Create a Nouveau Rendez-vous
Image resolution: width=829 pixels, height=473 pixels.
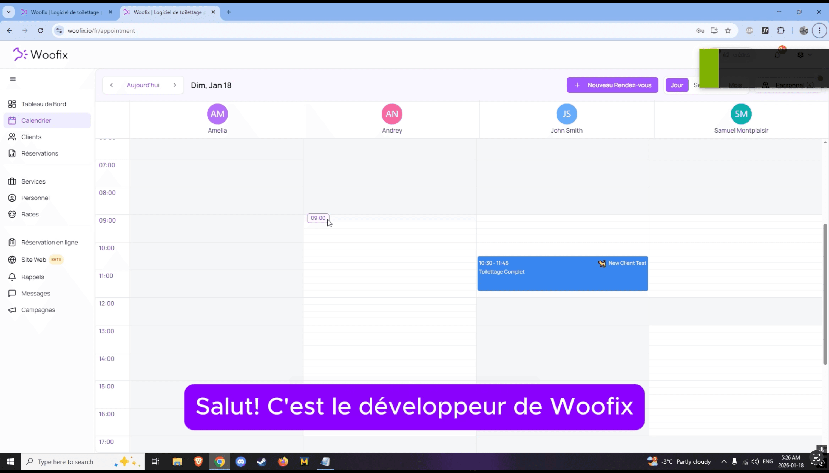(612, 85)
